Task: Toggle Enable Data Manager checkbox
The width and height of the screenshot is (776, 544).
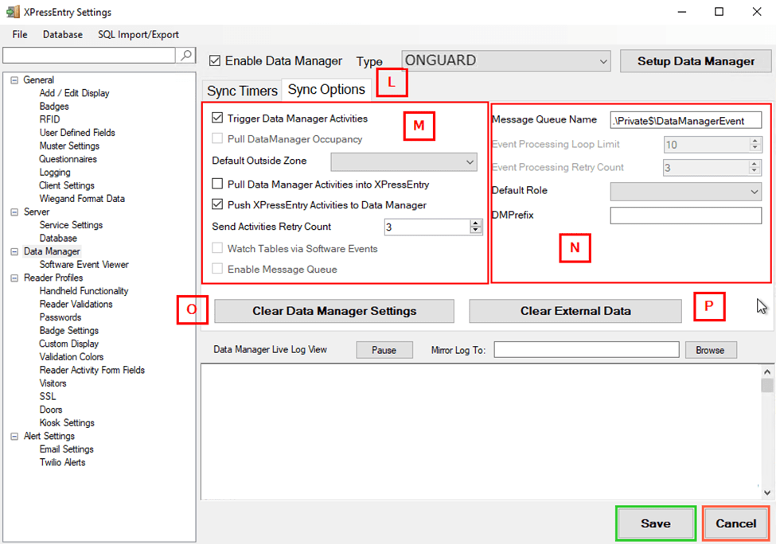Action: click(215, 60)
